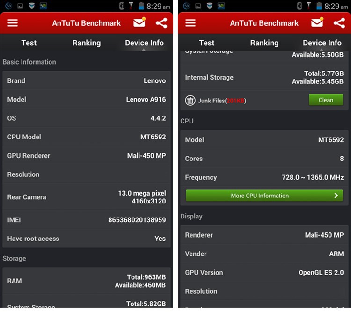Tap battery icon in left status bar
Screen dimensions: 351x312
[141, 6]
